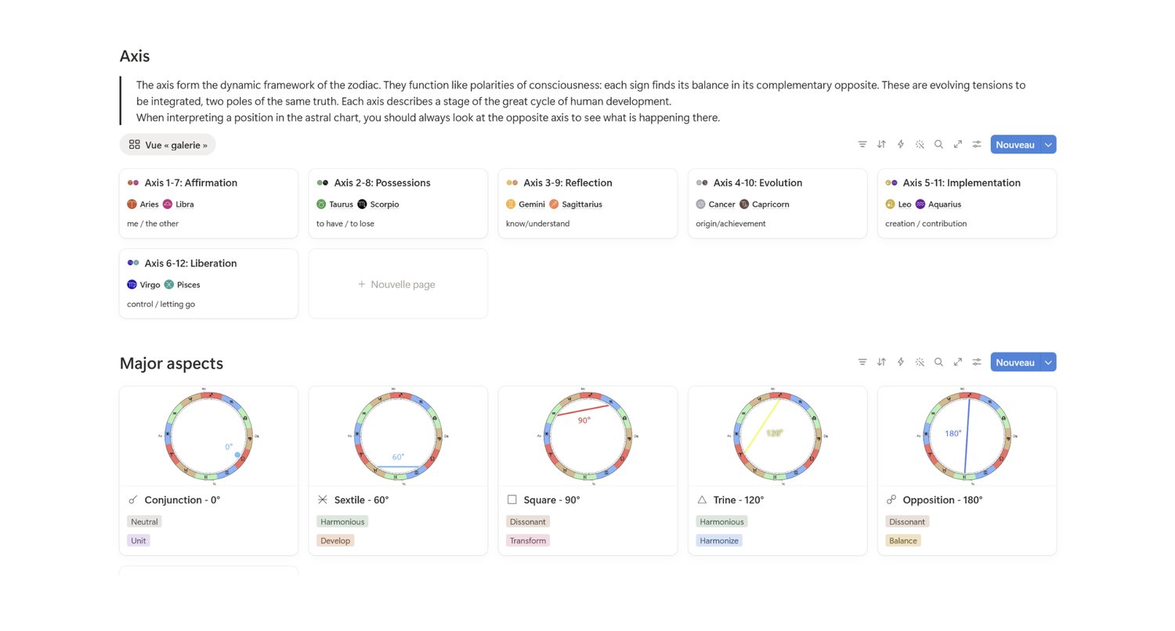
Task: Add a Nouvelle page card
Action: click(x=398, y=284)
